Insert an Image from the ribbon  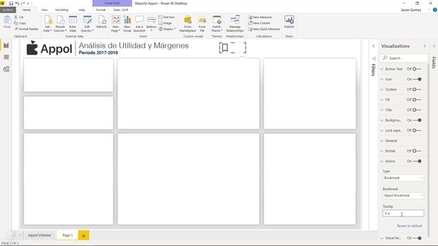click(165, 23)
